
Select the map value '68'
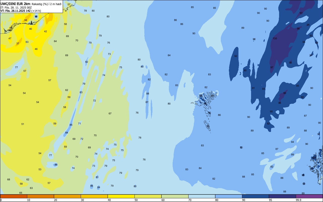click(x=9, y=180)
